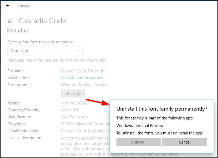Click the chevron on the font face selector

click(78, 51)
